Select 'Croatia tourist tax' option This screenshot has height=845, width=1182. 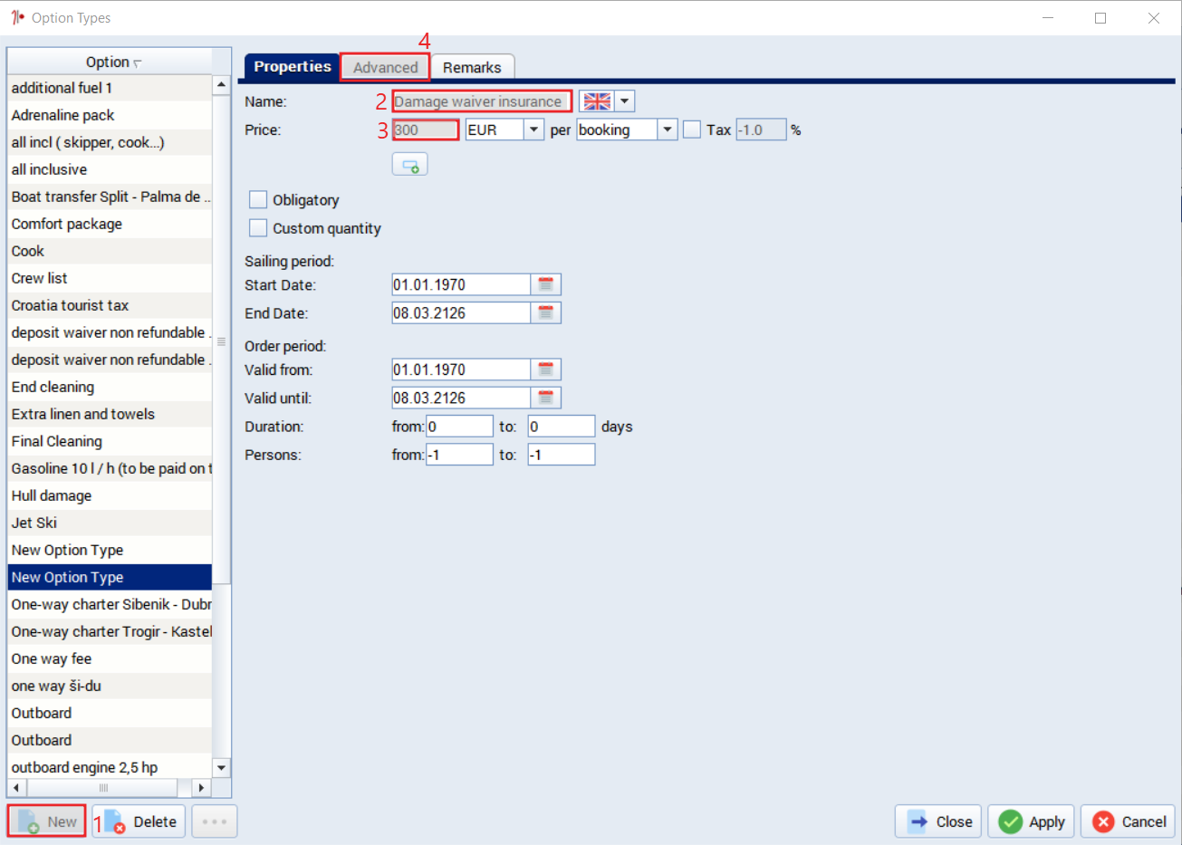(x=110, y=305)
